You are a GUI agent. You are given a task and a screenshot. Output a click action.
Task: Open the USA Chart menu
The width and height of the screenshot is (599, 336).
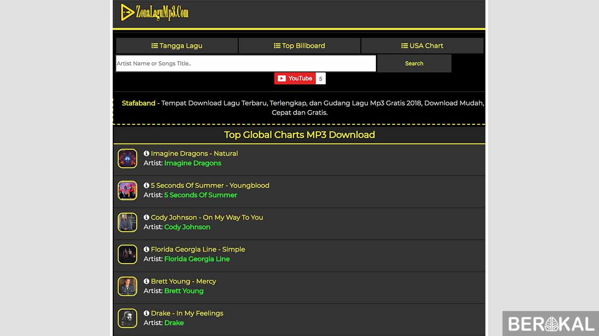click(422, 45)
